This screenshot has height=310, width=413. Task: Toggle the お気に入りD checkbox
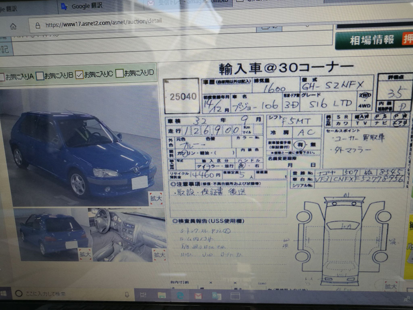[x=119, y=73]
